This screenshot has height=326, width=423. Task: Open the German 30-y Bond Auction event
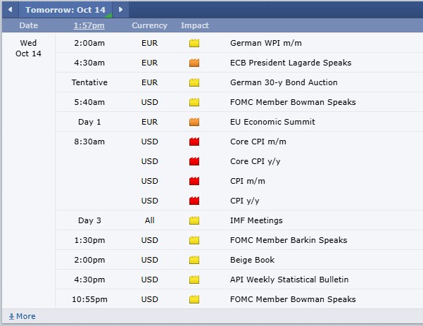[284, 82]
